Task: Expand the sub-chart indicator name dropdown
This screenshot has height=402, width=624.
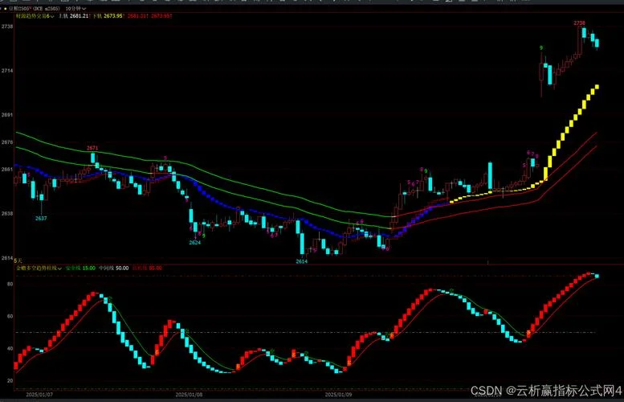Action: [x=39, y=268]
